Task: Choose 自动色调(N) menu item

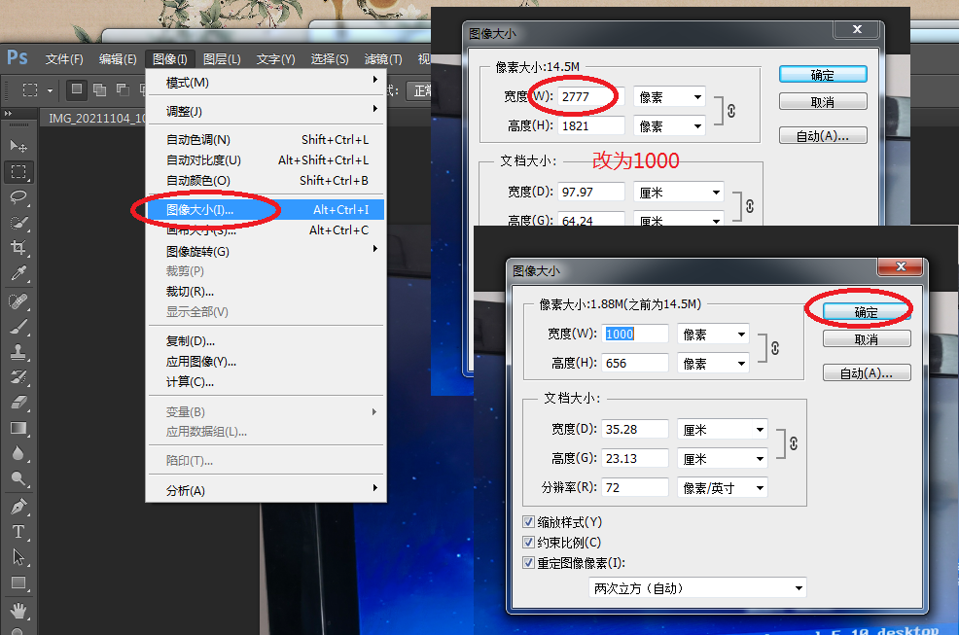Action: click(x=266, y=139)
